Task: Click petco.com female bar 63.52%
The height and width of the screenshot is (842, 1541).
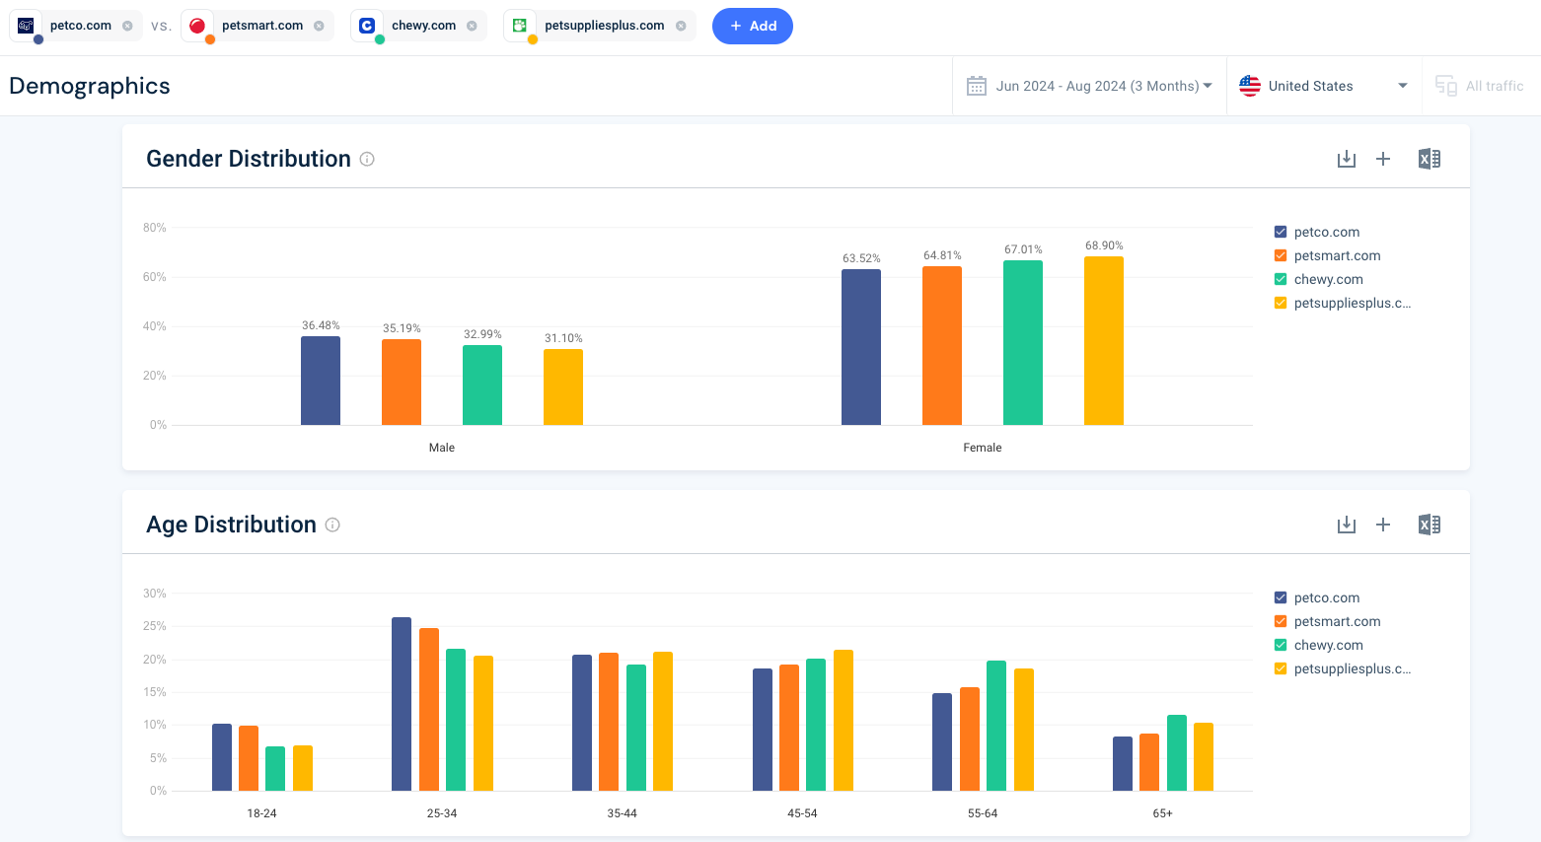Action: (x=861, y=347)
